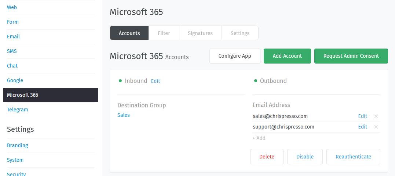Click the Email Address column label
The image size is (395, 176).
point(271,105)
